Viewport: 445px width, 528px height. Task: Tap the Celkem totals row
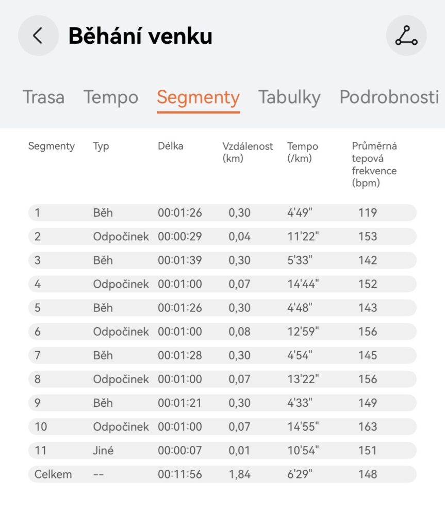[222, 474]
